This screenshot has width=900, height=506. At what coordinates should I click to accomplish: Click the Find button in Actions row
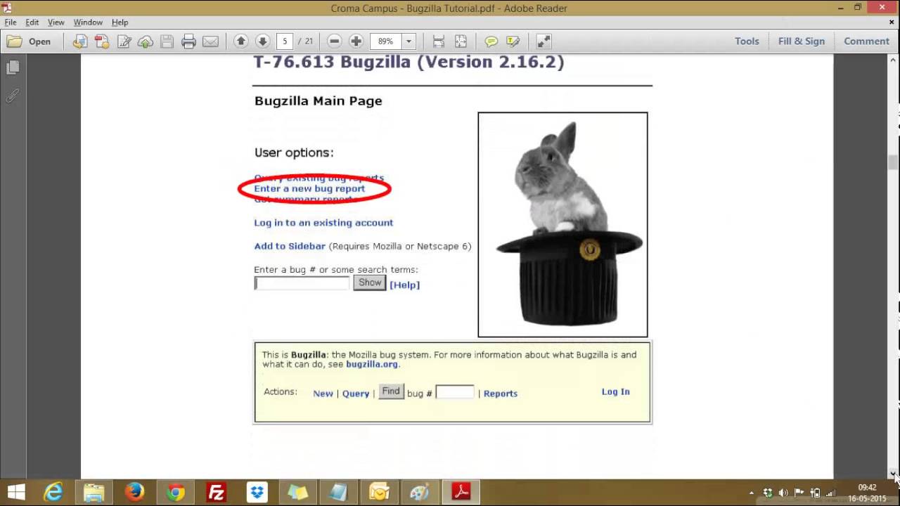click(x=391, y=391)
